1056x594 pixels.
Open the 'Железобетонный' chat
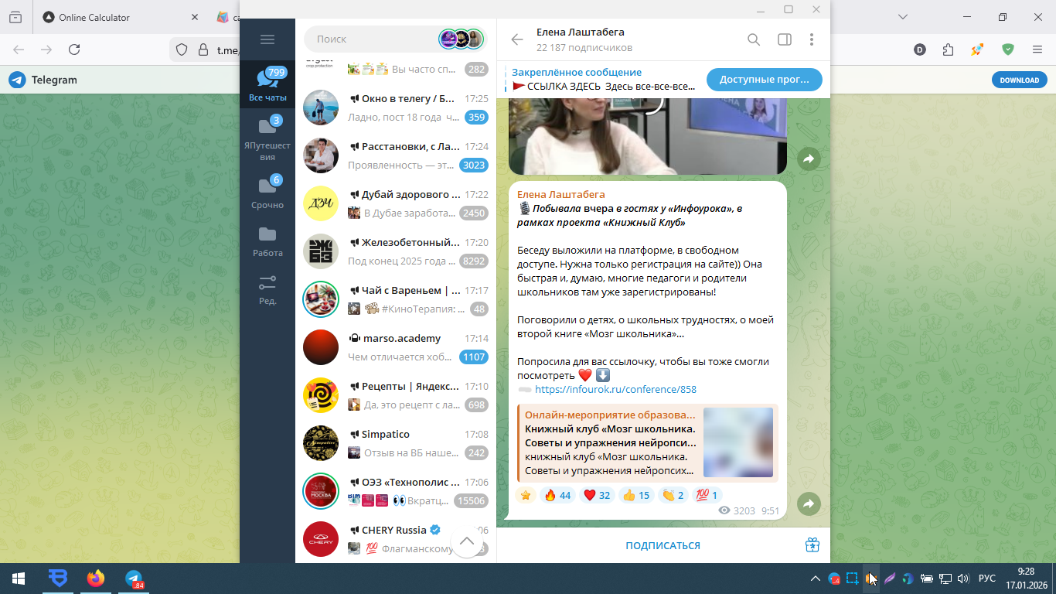coord(396,251)
